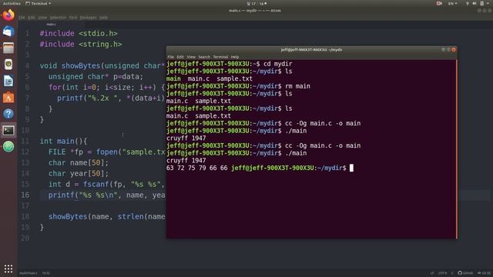Click the UTF-8 encoding selector

point(443,273)
